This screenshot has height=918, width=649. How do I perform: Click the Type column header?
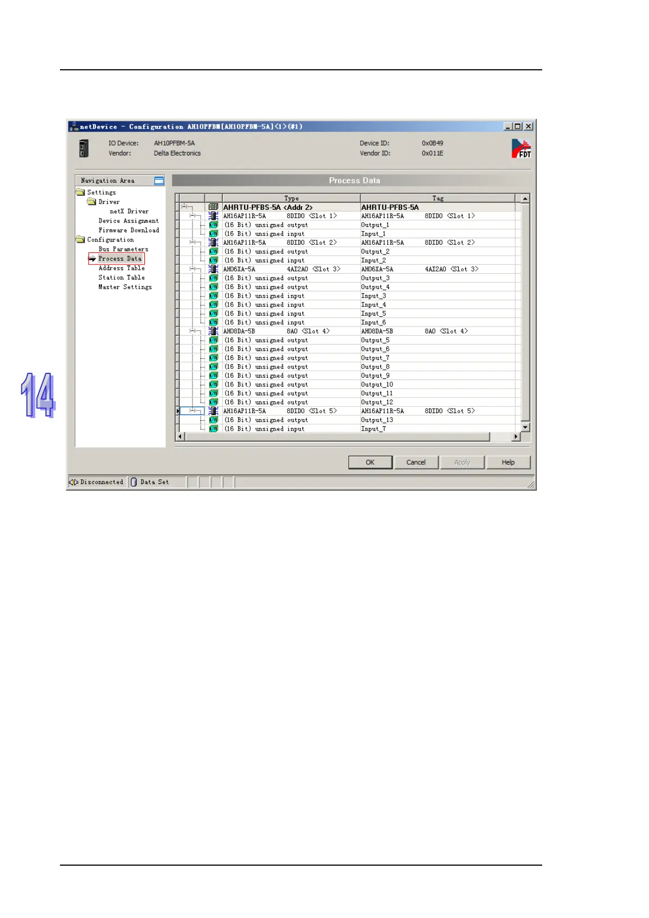(291, 198)
